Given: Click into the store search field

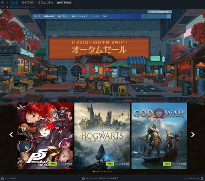Looking at the screenshot, I should point(154,16).
